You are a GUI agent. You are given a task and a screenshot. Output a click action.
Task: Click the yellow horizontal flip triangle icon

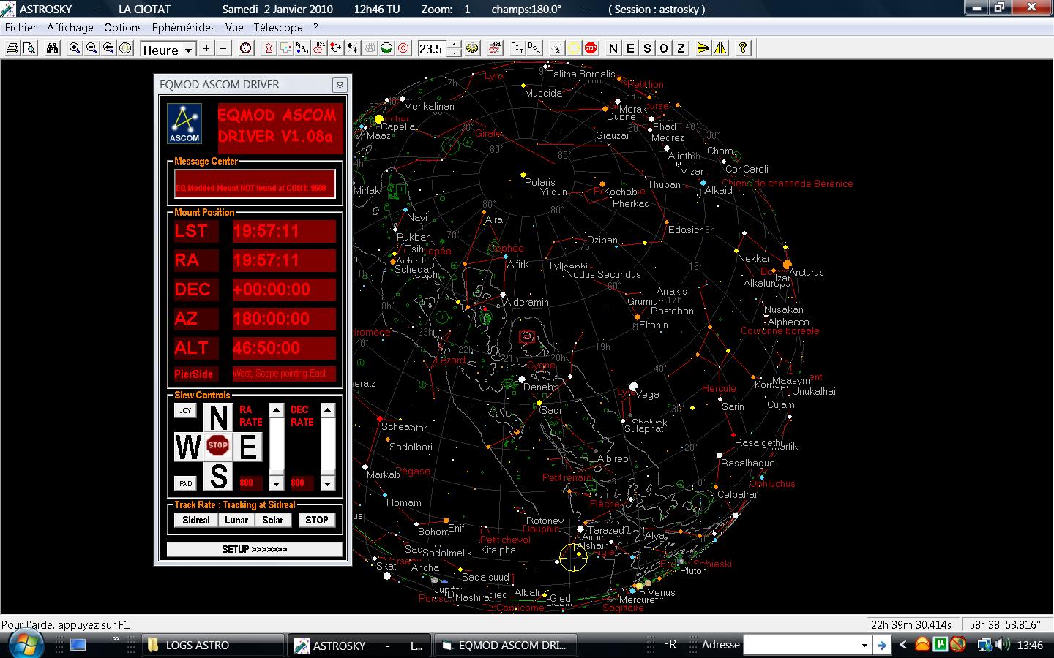click(x=703, y=48)
